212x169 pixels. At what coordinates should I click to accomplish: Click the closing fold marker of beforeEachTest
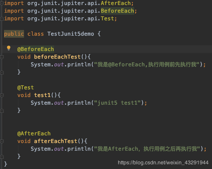coord(2,72)
